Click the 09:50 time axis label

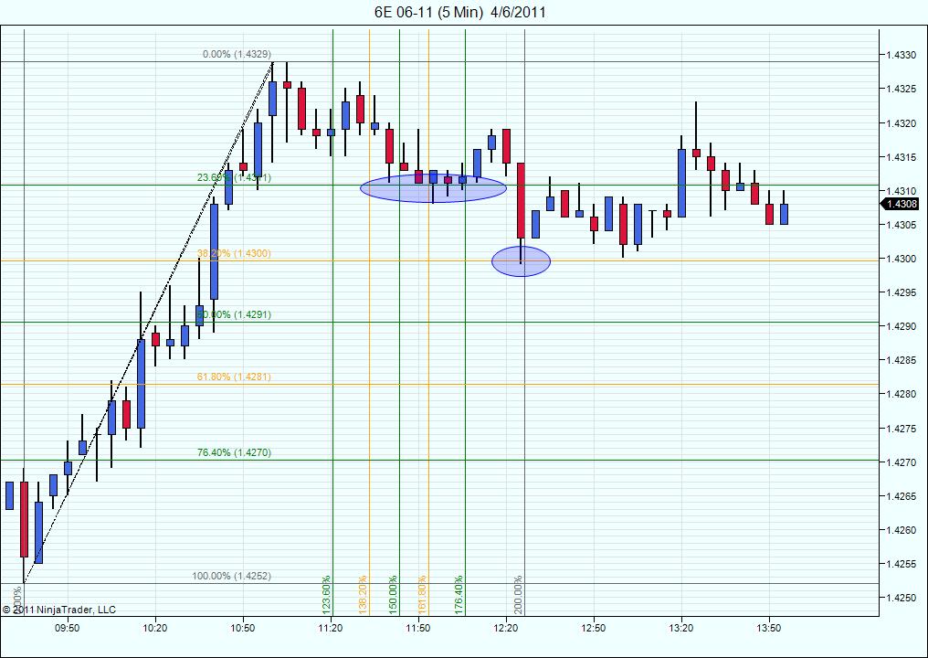pos(67,628)
